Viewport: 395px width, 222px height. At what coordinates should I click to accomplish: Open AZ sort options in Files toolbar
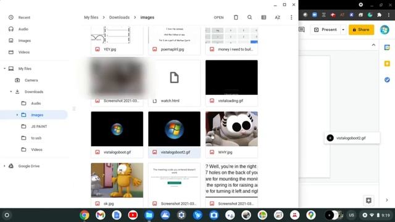[x=277, y=17]
